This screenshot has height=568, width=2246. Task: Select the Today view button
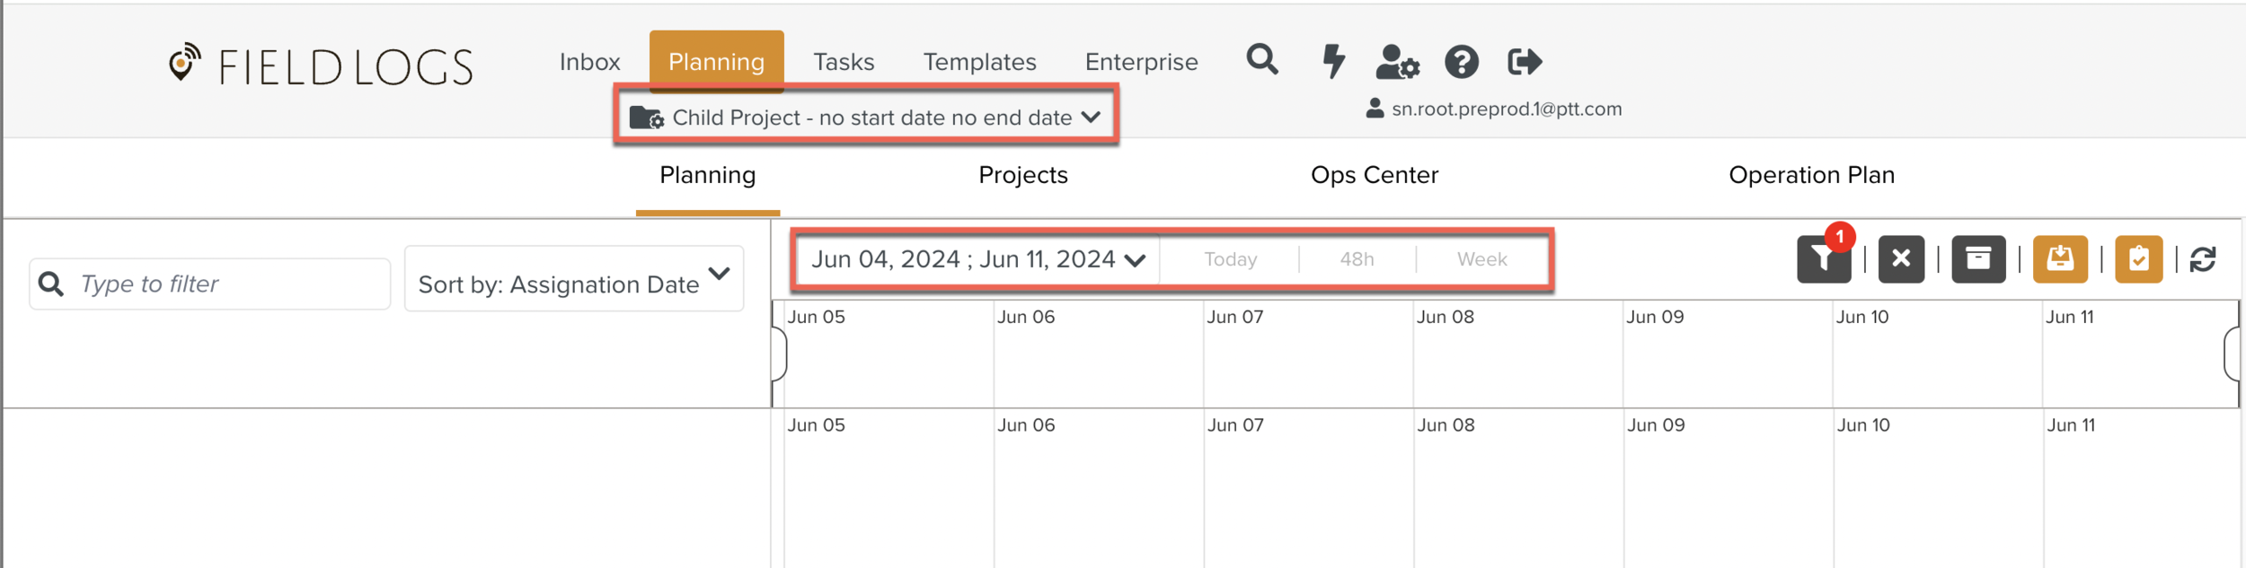1230,259
